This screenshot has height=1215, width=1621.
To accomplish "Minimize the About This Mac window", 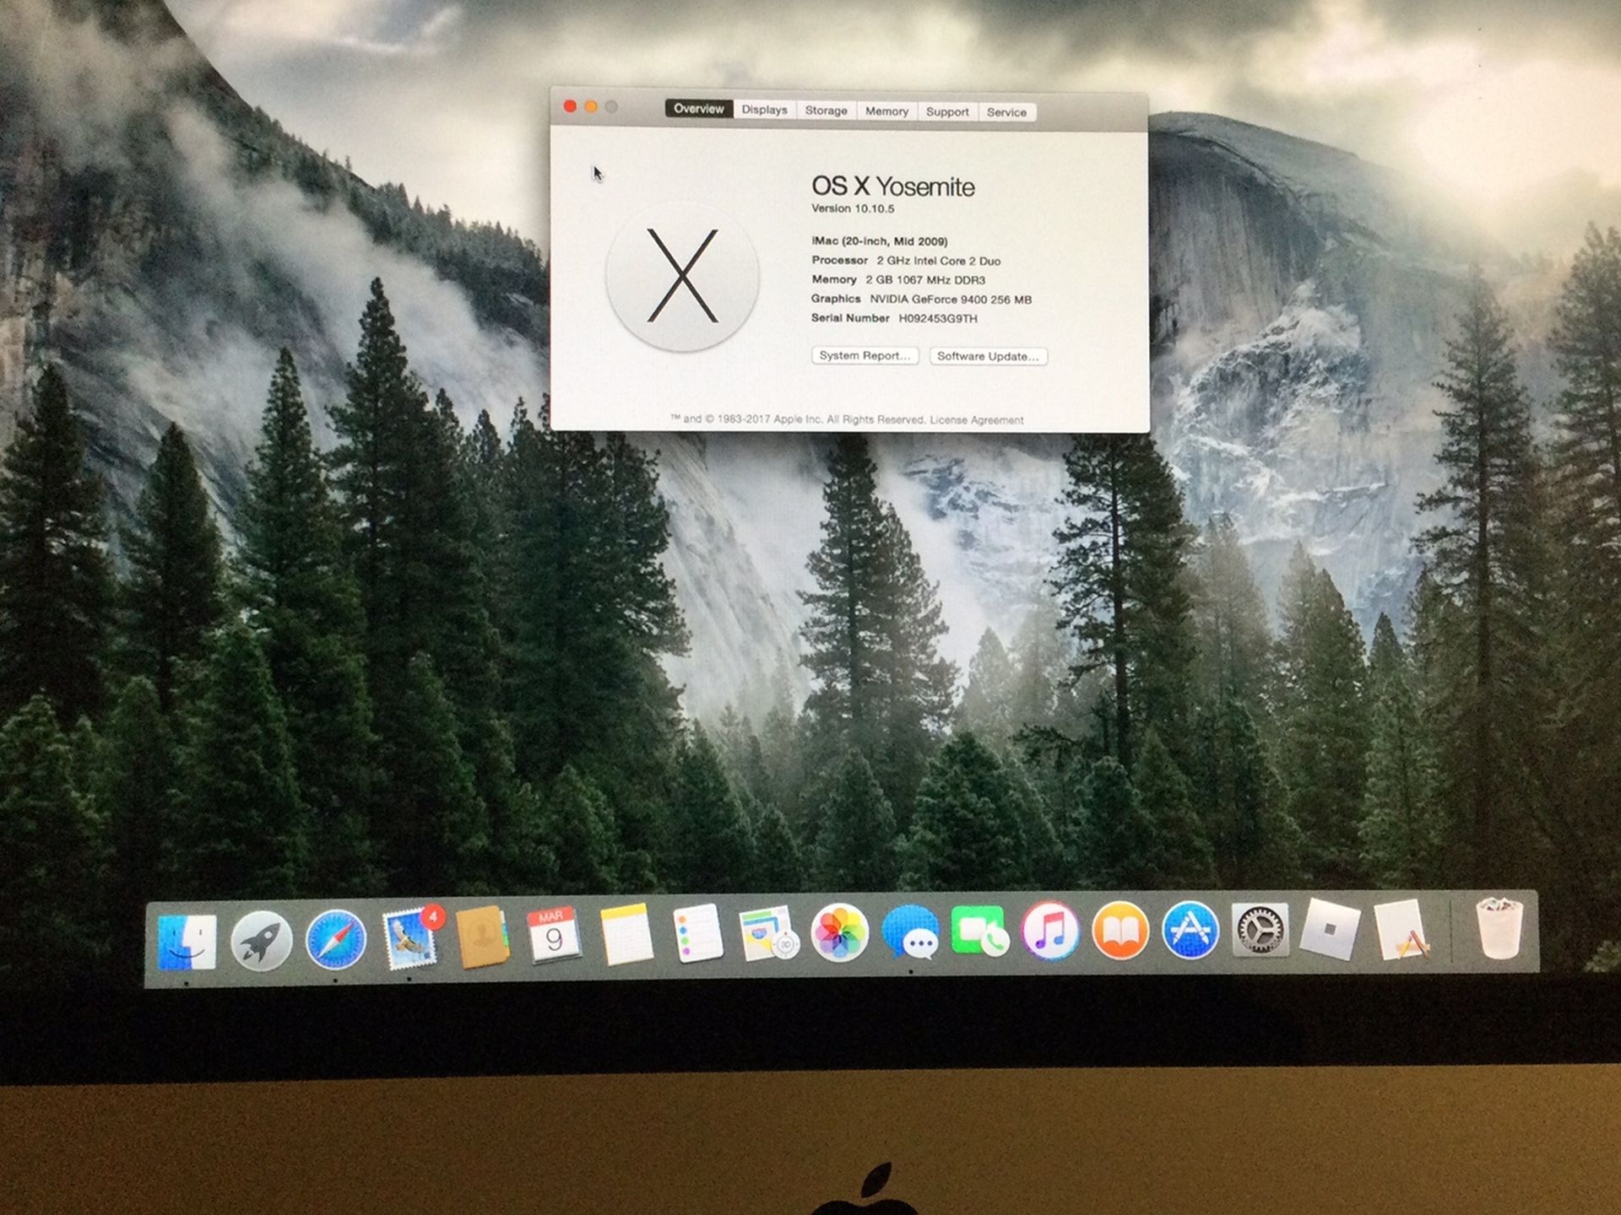I will [x=591, y=106].
